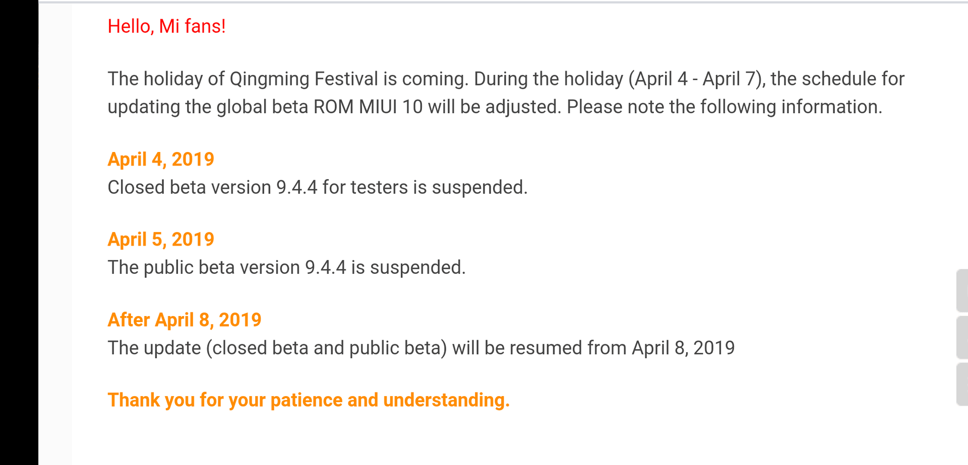Click "(closed beta and public beta)" text
This screenshot has width=968, height=465.
[326, 348]
